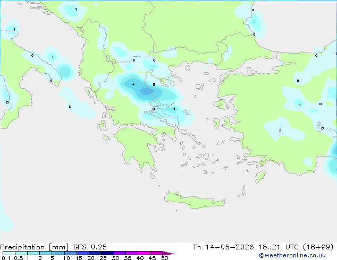337x260 pixels.
Task: Click the '(18+99)' forecast offset text
Action: point(318,247)
